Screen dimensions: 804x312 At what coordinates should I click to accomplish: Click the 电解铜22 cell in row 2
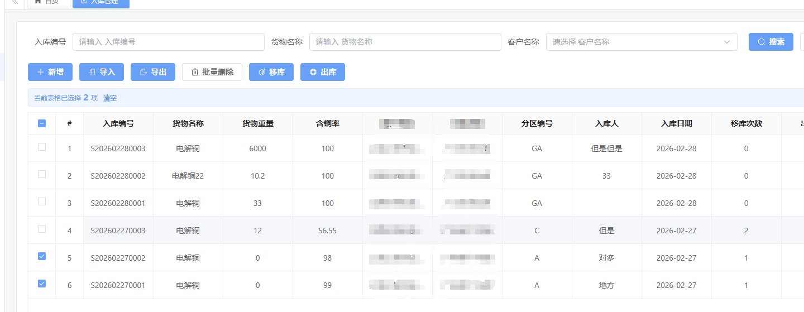coord(188,176)
